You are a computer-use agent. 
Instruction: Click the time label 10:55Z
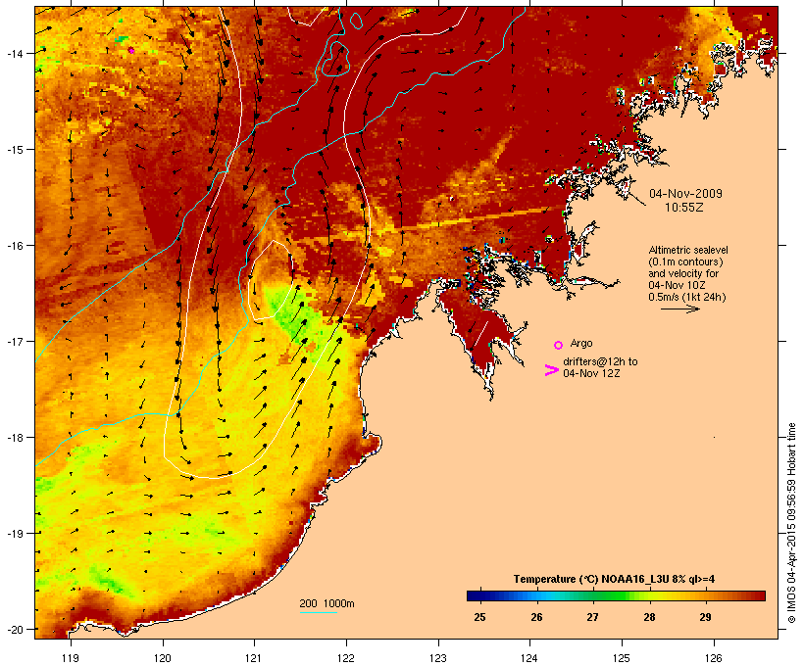pos(684,208)
